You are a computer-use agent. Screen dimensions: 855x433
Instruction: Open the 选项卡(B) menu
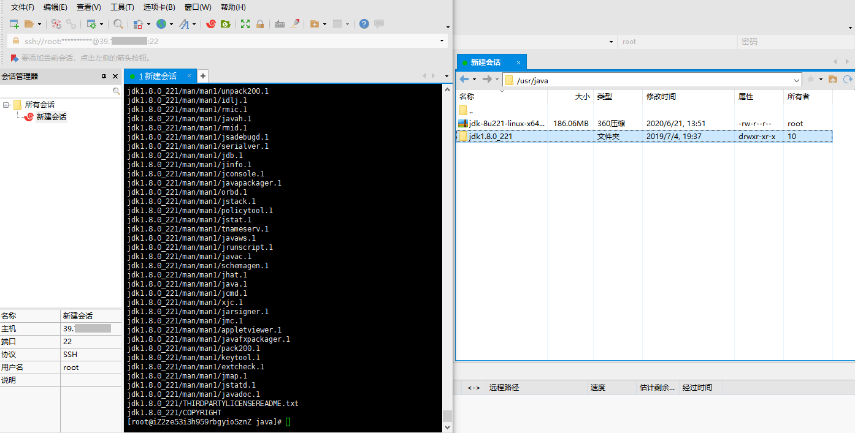click(159, 7)
